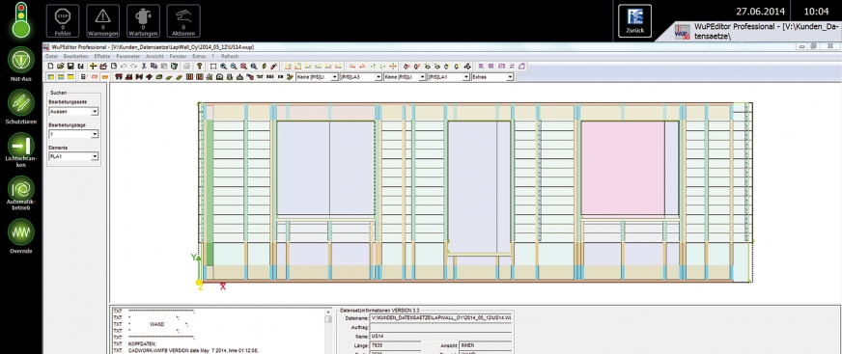Open the Bearbeitungsseite Aussen dropdown

73,112
